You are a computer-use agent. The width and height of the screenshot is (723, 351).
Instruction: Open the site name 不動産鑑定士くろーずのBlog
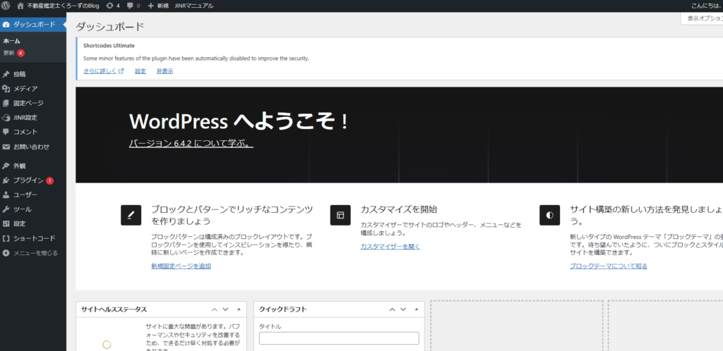(63, 6)
